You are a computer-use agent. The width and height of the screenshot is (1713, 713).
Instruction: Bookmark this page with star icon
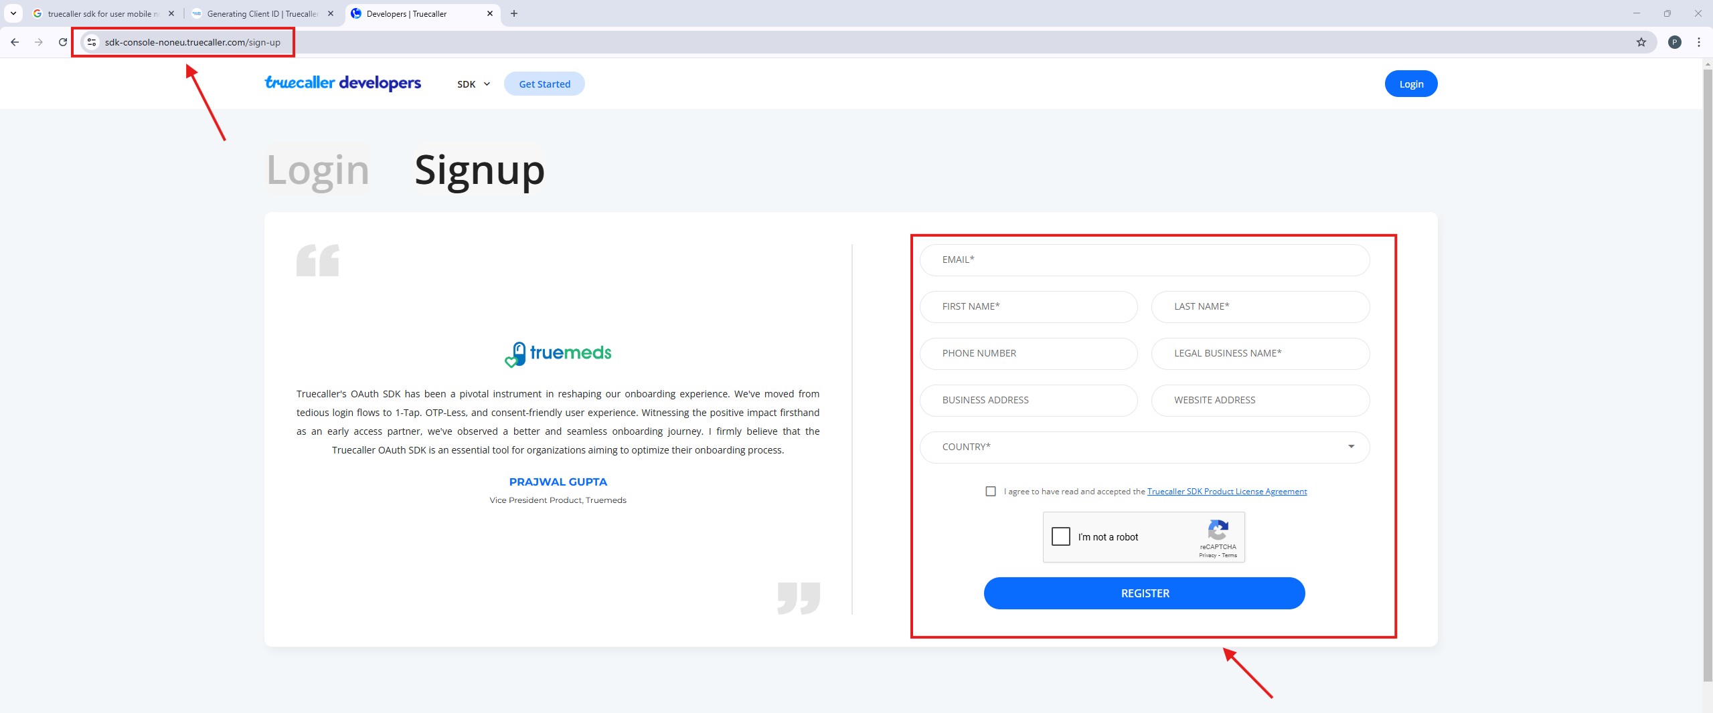[x=1641, y=42]
